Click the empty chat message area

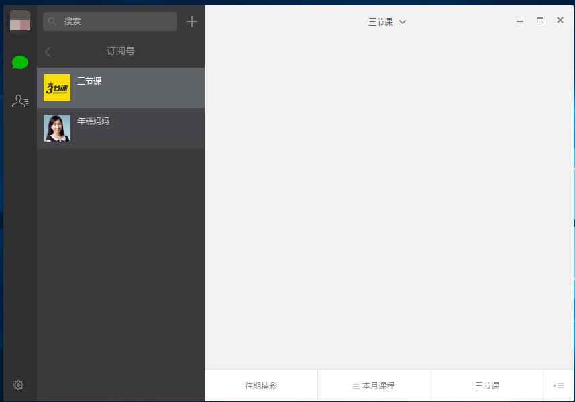coord(389,201)
